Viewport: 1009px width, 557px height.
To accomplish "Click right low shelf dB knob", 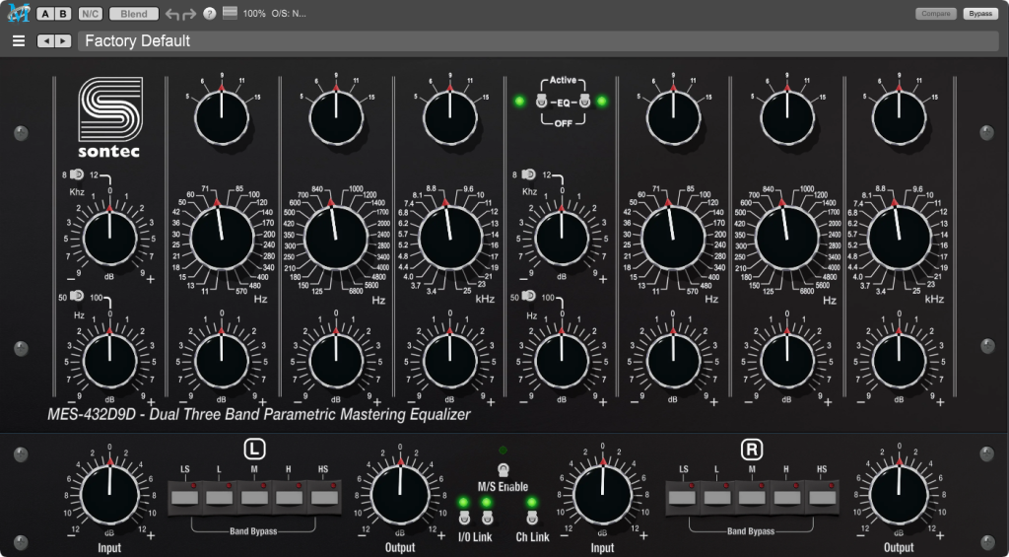I will (562, 361).
